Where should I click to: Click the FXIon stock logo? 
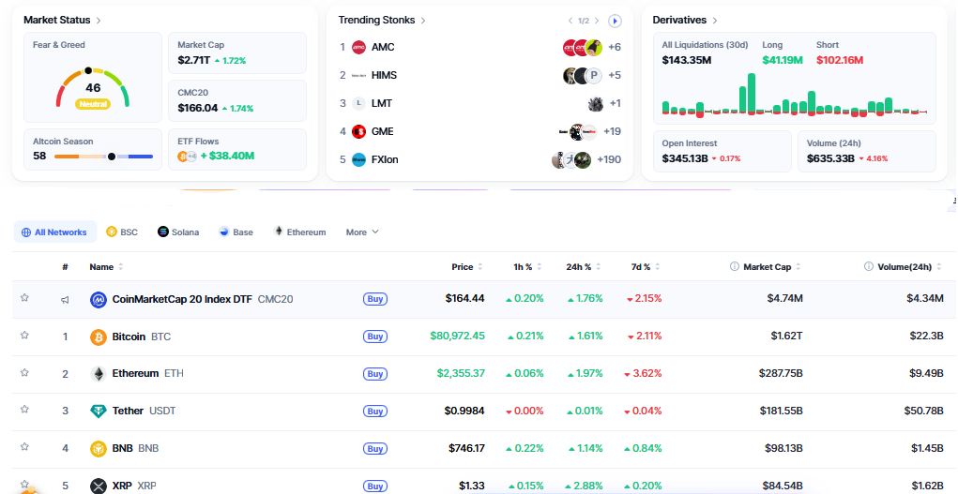[x=358, y=159]
